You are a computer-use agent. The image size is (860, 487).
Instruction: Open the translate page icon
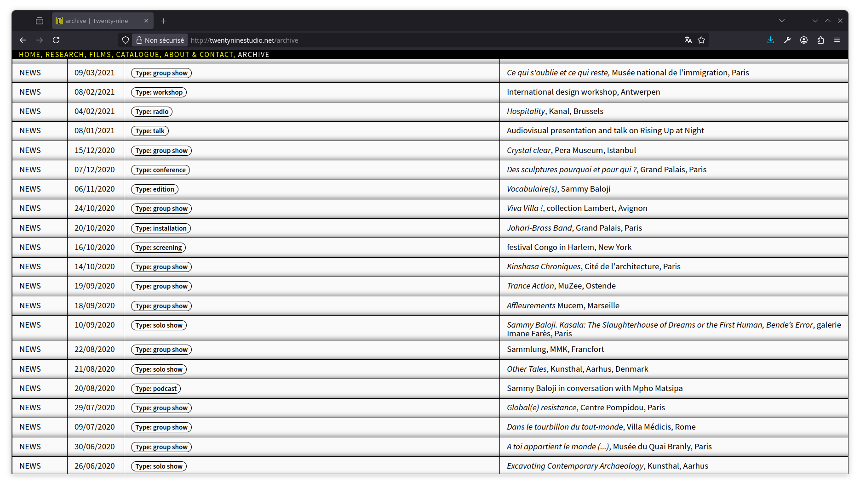tap(688, 40)
